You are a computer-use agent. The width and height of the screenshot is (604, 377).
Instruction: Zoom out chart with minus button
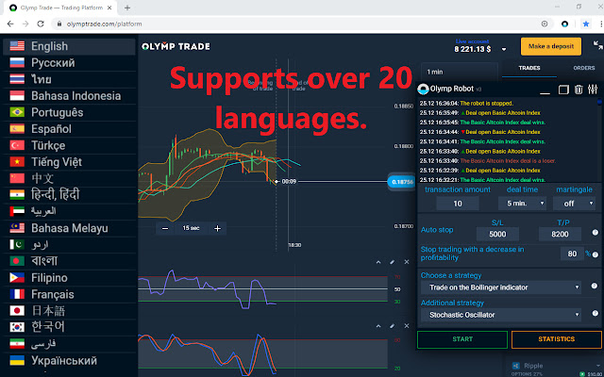coord(165,228)
